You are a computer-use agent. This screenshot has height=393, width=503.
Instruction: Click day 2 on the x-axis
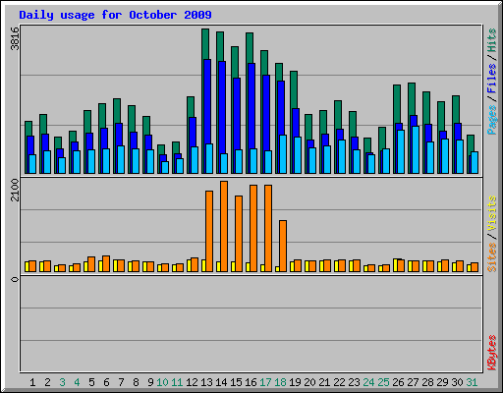point(47,382)
